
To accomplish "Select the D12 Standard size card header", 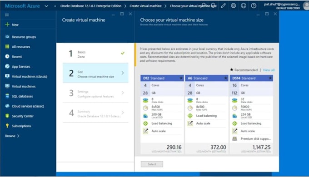I will [162, 78].
